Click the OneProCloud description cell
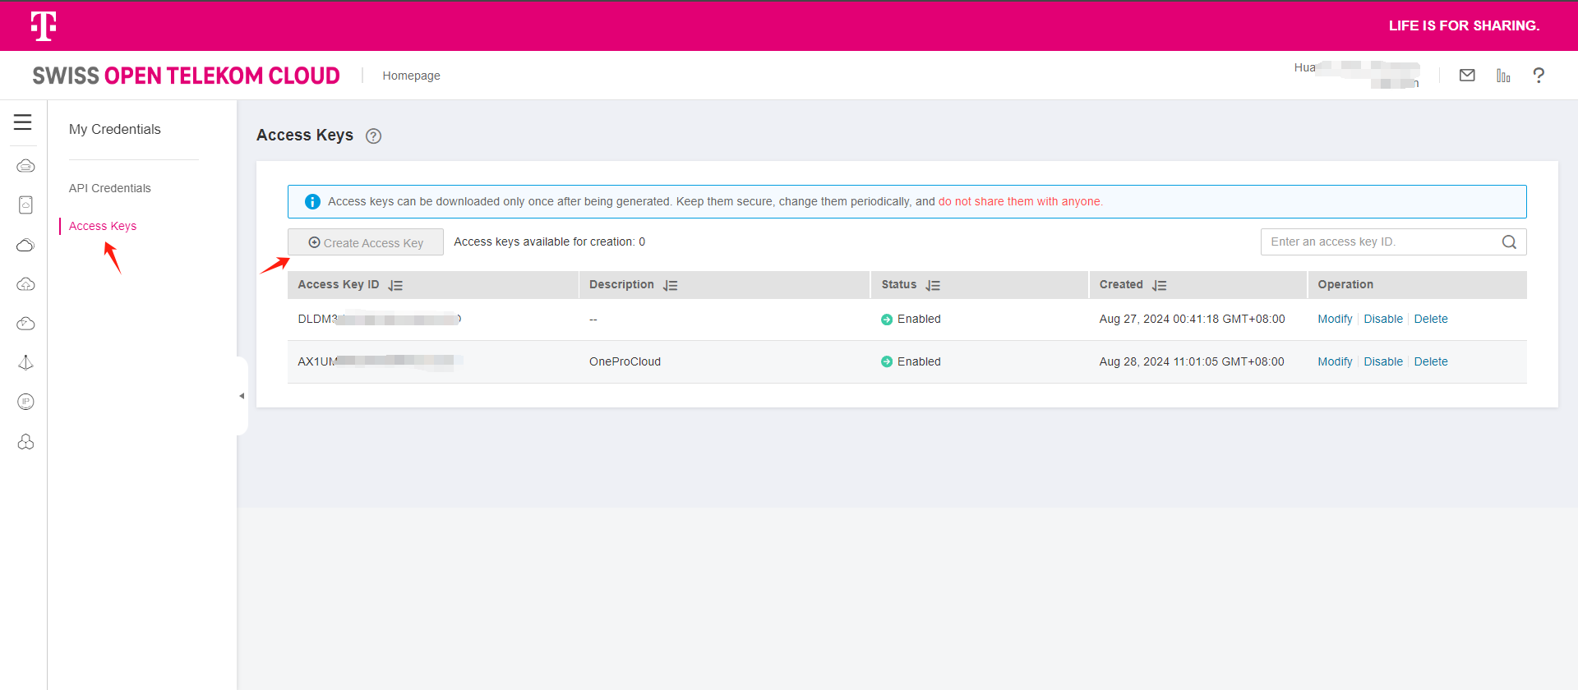Viewport: 1578px width, 690px height. (625, 362)
